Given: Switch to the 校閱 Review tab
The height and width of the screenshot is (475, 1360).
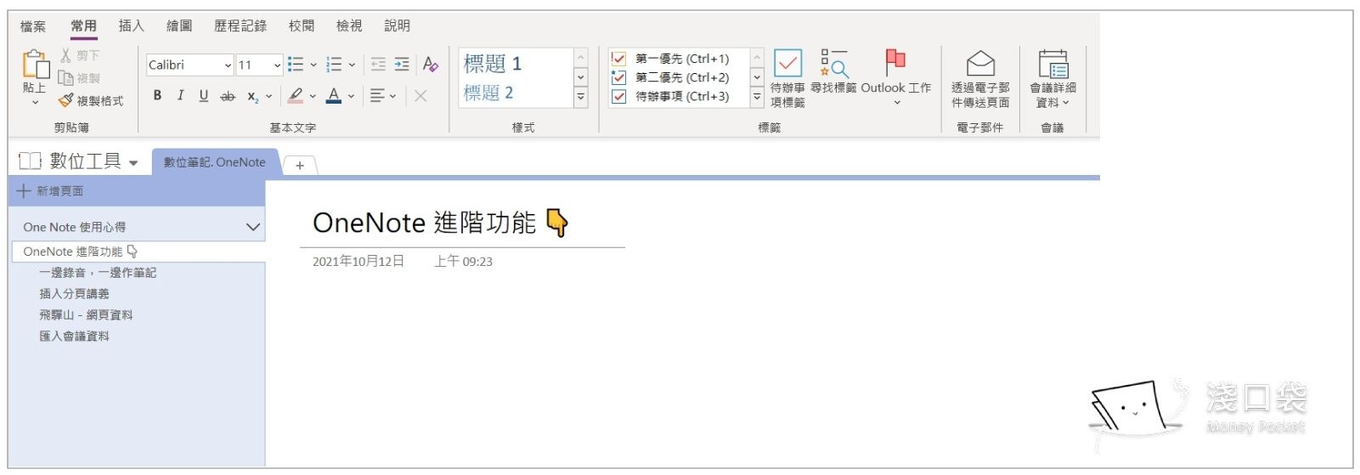Looking at the screenshot, I should point(302,26).
